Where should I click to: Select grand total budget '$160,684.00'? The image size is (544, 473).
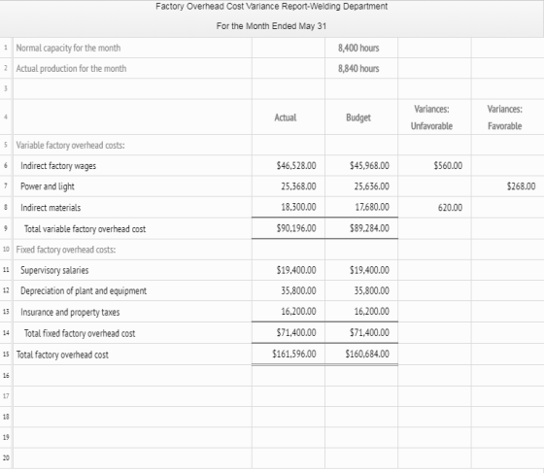tap(367, 354)
